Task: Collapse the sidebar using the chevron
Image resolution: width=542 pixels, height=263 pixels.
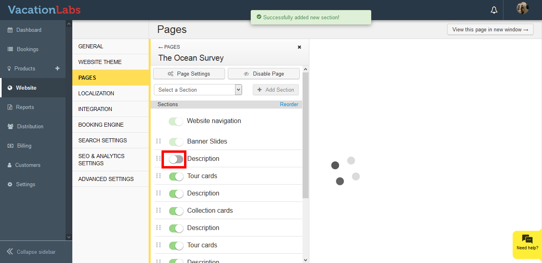Action: pos(10,252)
